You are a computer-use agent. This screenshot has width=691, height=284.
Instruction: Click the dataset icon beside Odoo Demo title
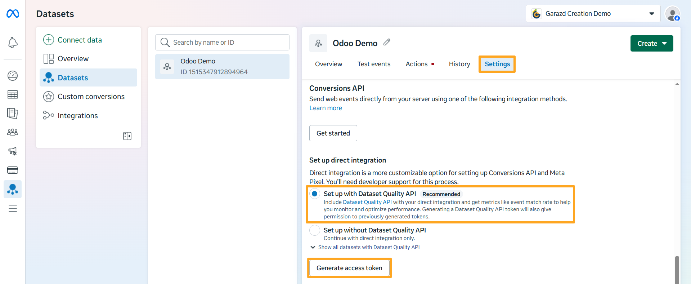tap(318, 44)
